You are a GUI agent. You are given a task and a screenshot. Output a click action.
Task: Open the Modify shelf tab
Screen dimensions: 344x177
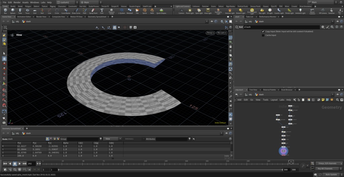13,6
